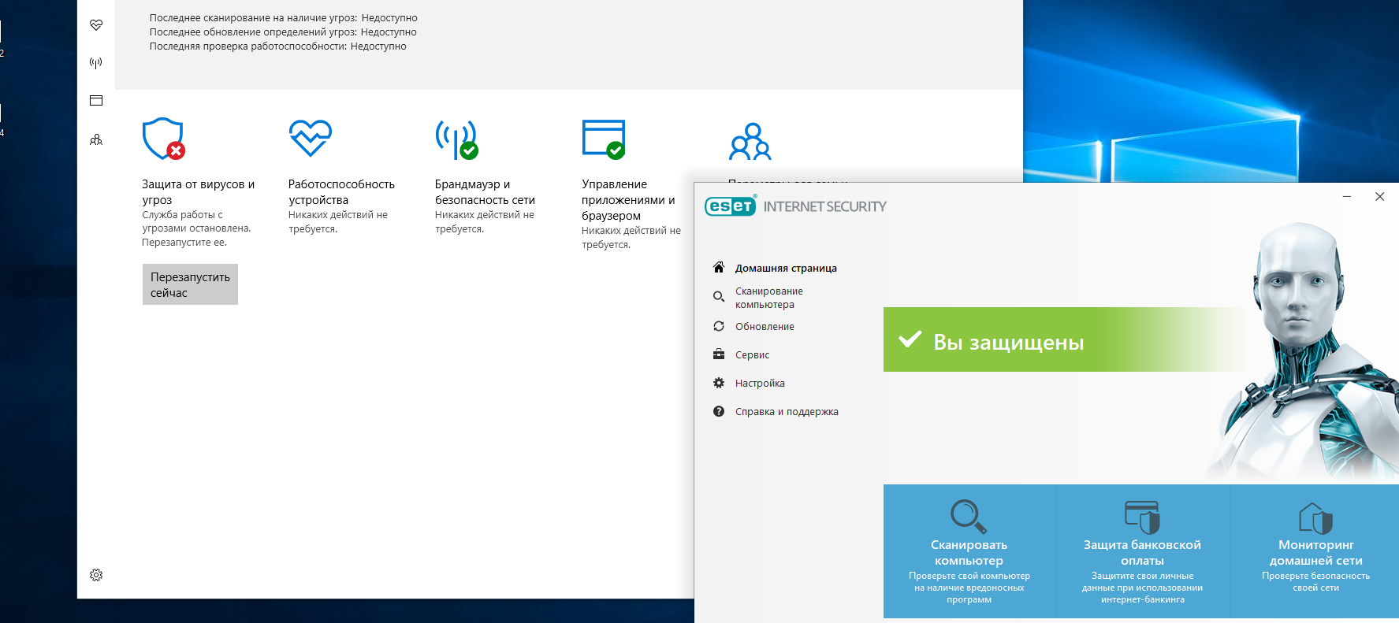Click the computer scan magnifier menu icon
Viewport: 1399px width, 623px height.
(x=719, y=297)
